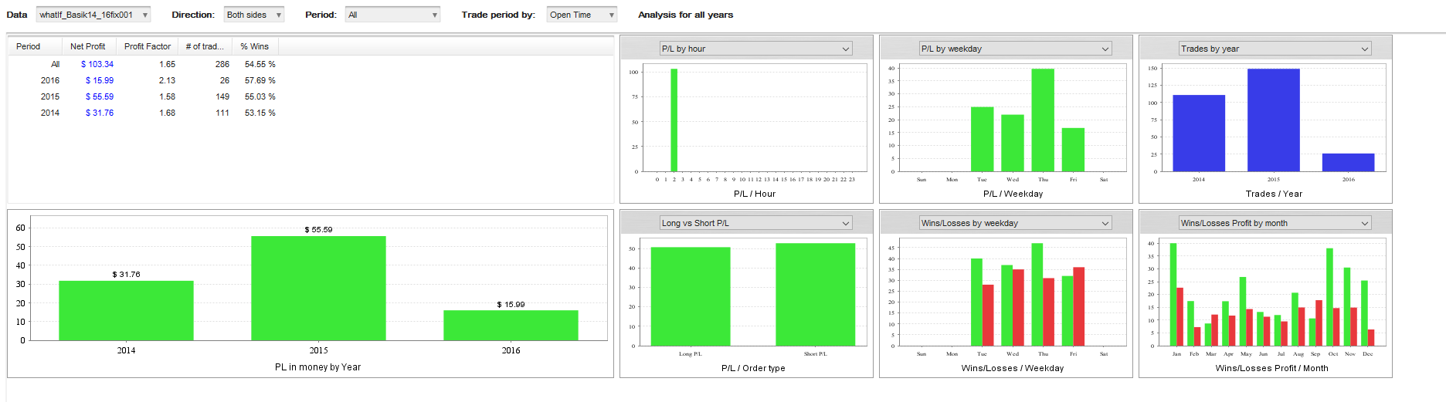Click net profit value $ 55.59 in table
1446x402 pixels.
(100, 96)
